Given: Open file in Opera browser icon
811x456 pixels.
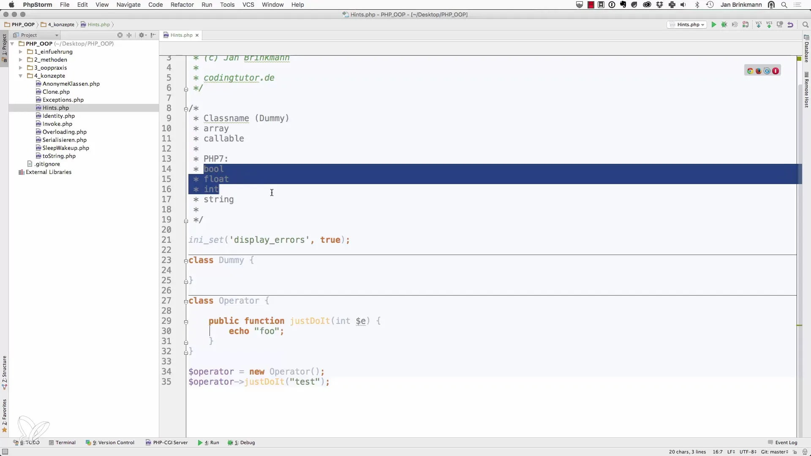Looking at the screenshot, I should 776,71.
